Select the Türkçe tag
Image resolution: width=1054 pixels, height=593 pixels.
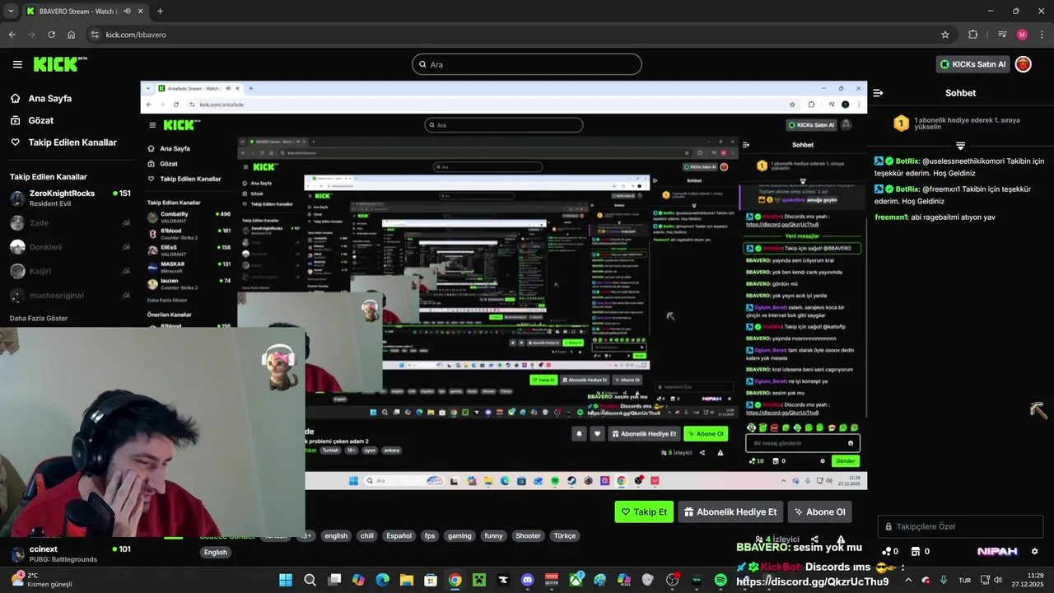point(565,535)
